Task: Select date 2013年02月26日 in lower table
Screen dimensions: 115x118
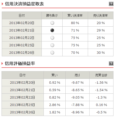Action: 22,112
